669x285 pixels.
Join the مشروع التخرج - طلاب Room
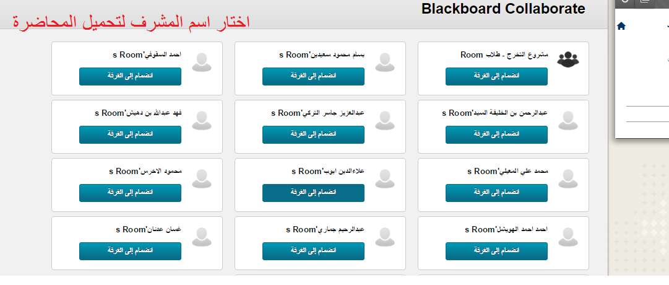[496, 76]
